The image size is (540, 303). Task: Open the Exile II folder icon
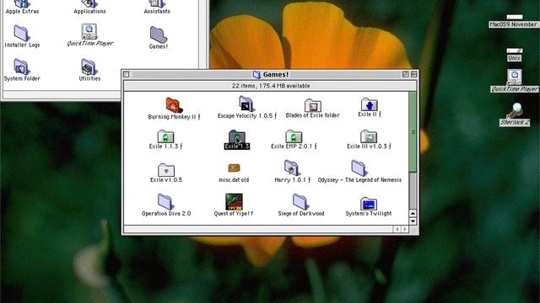370,104
